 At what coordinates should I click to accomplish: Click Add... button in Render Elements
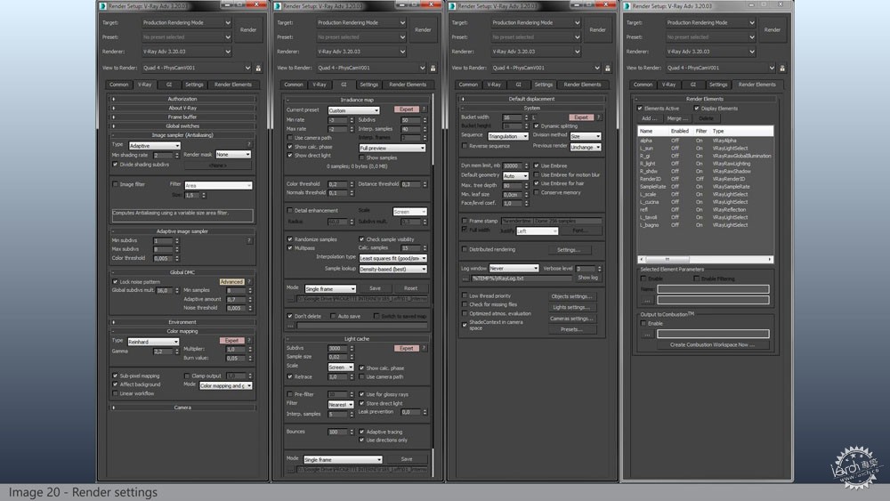[x=649, y=118]
